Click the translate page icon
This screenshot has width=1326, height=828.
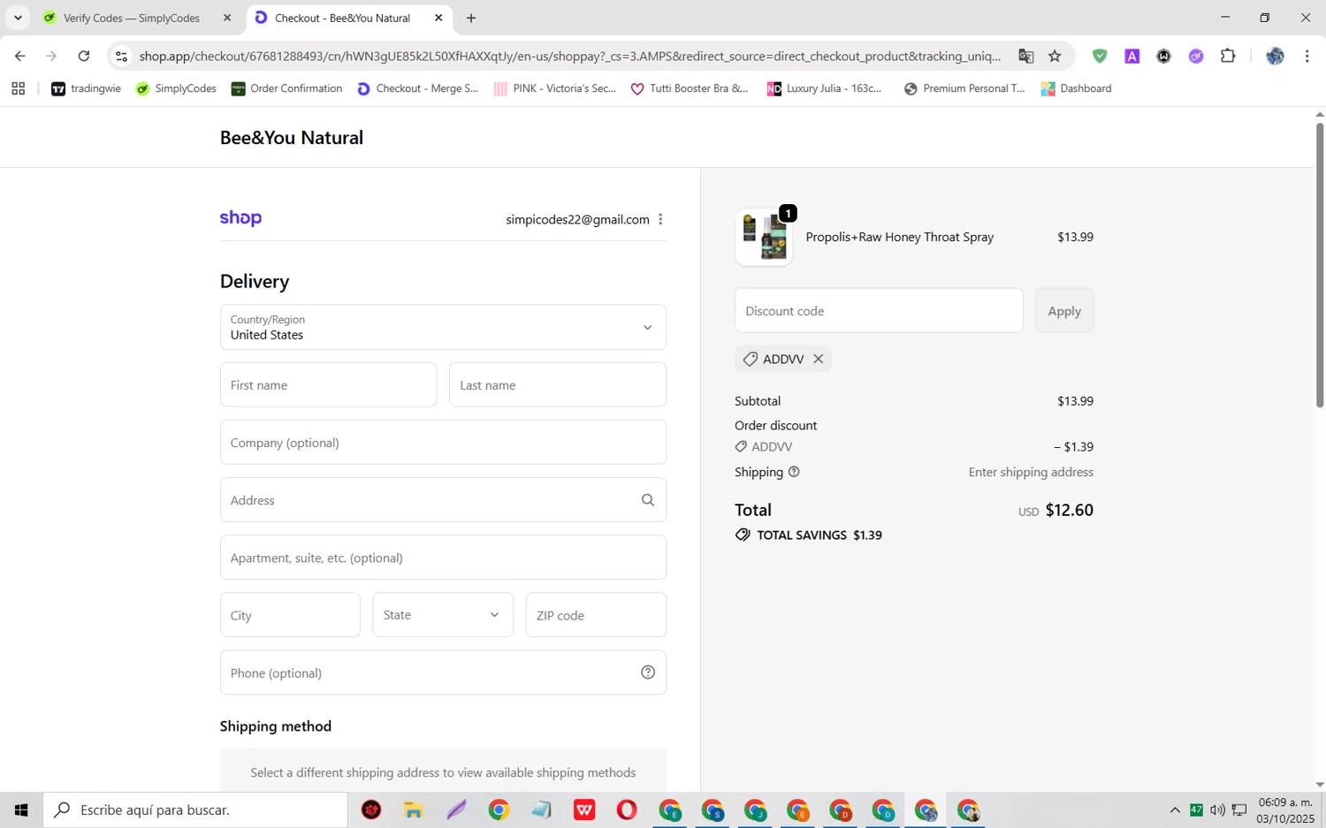[1026, 56]
